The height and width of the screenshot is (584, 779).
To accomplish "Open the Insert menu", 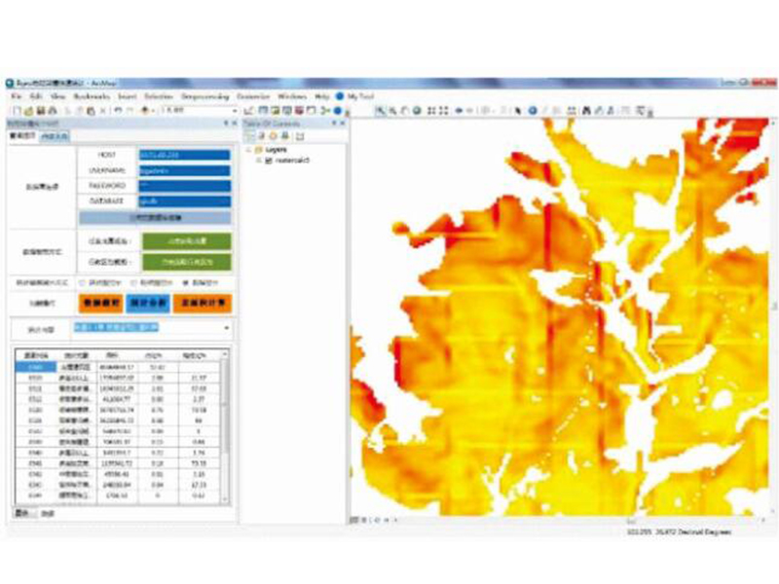I will tap(127, 96).
